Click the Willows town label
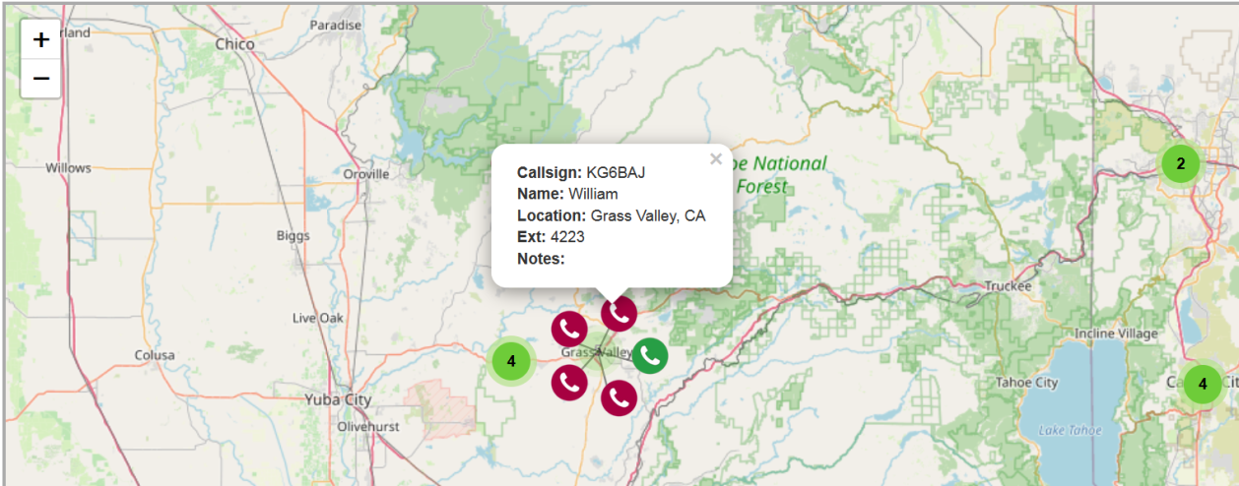Viewport: 1239px width, 486px height. [x=68, y=168]
